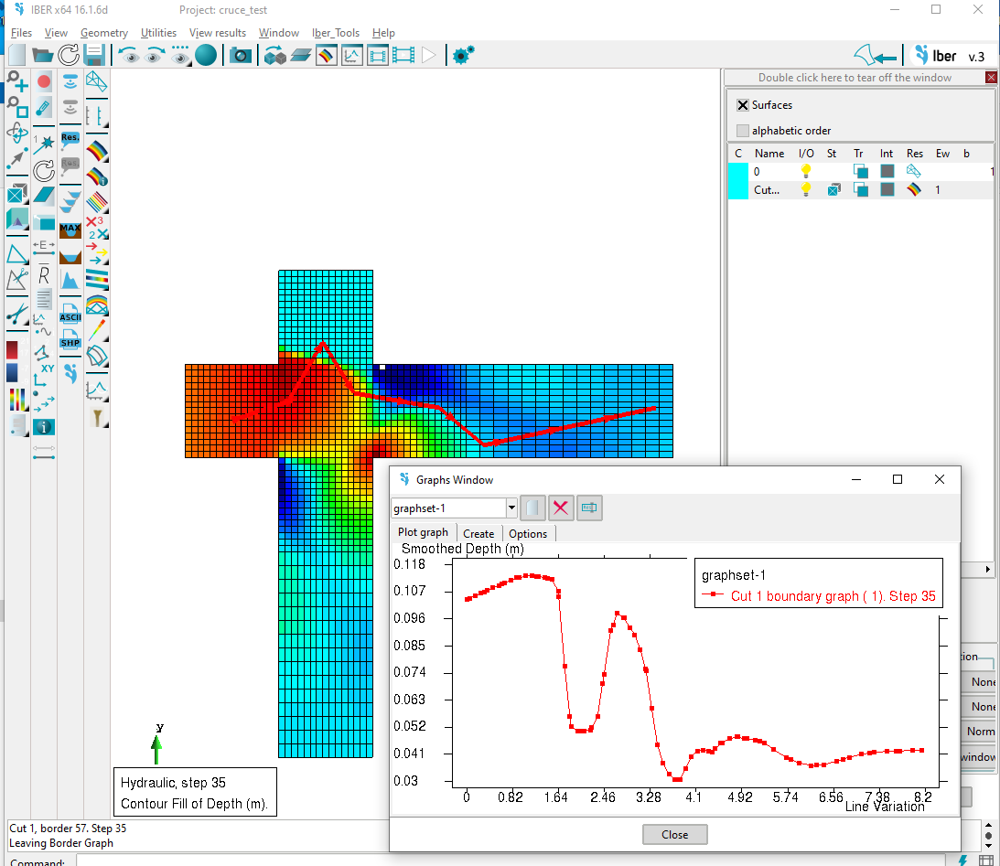Open the Help menu
Screen dimensions: 1000x866
click(383, 33)
